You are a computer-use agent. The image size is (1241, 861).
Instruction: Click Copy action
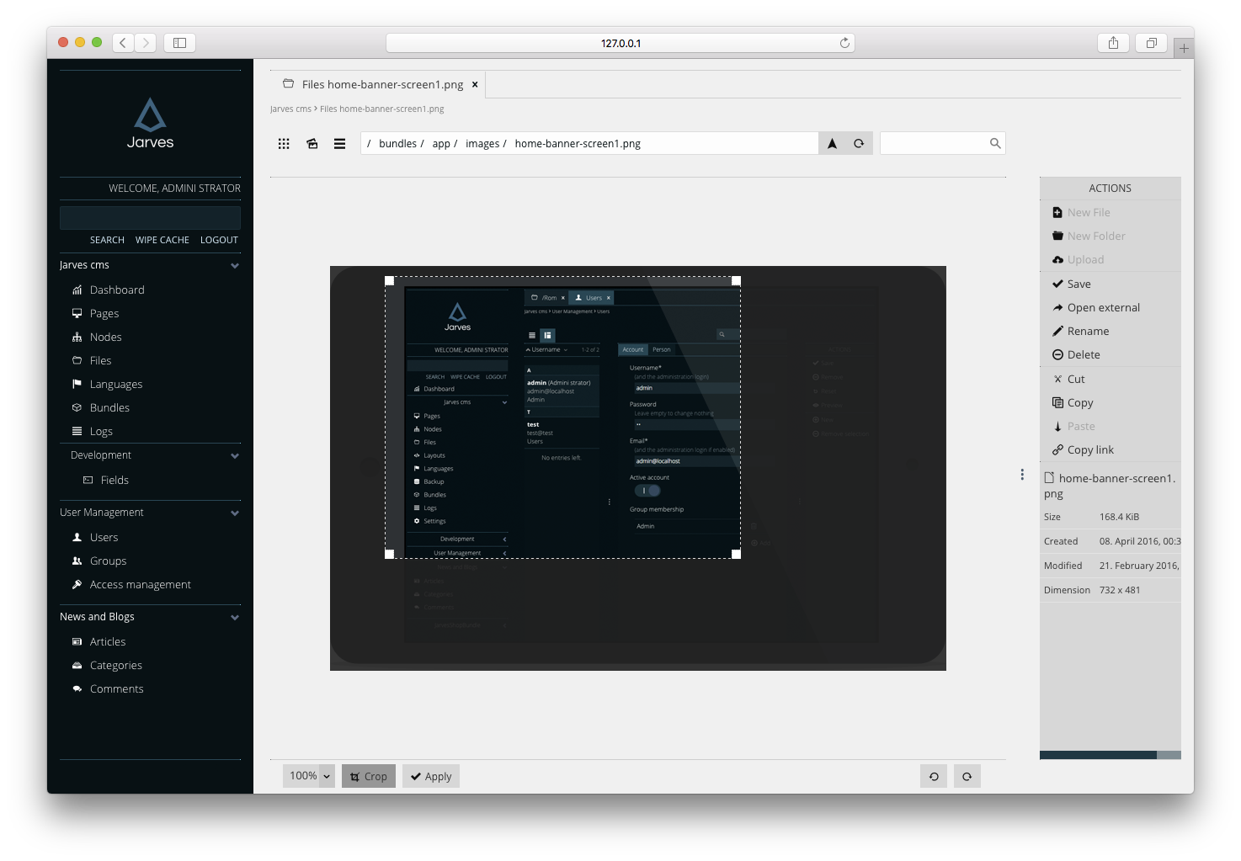coord(1080,402)
